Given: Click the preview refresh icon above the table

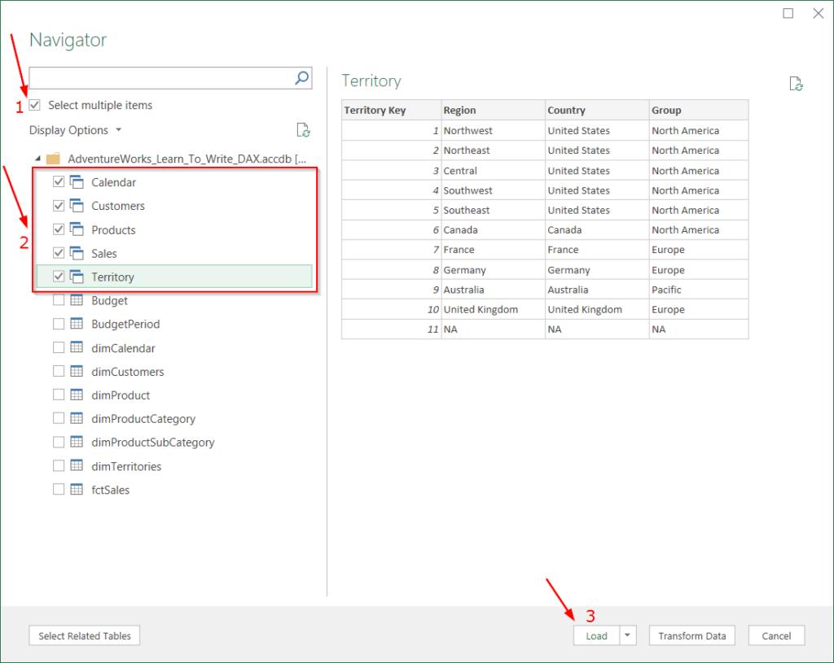Looking at the screenshot, I should 797,84.
